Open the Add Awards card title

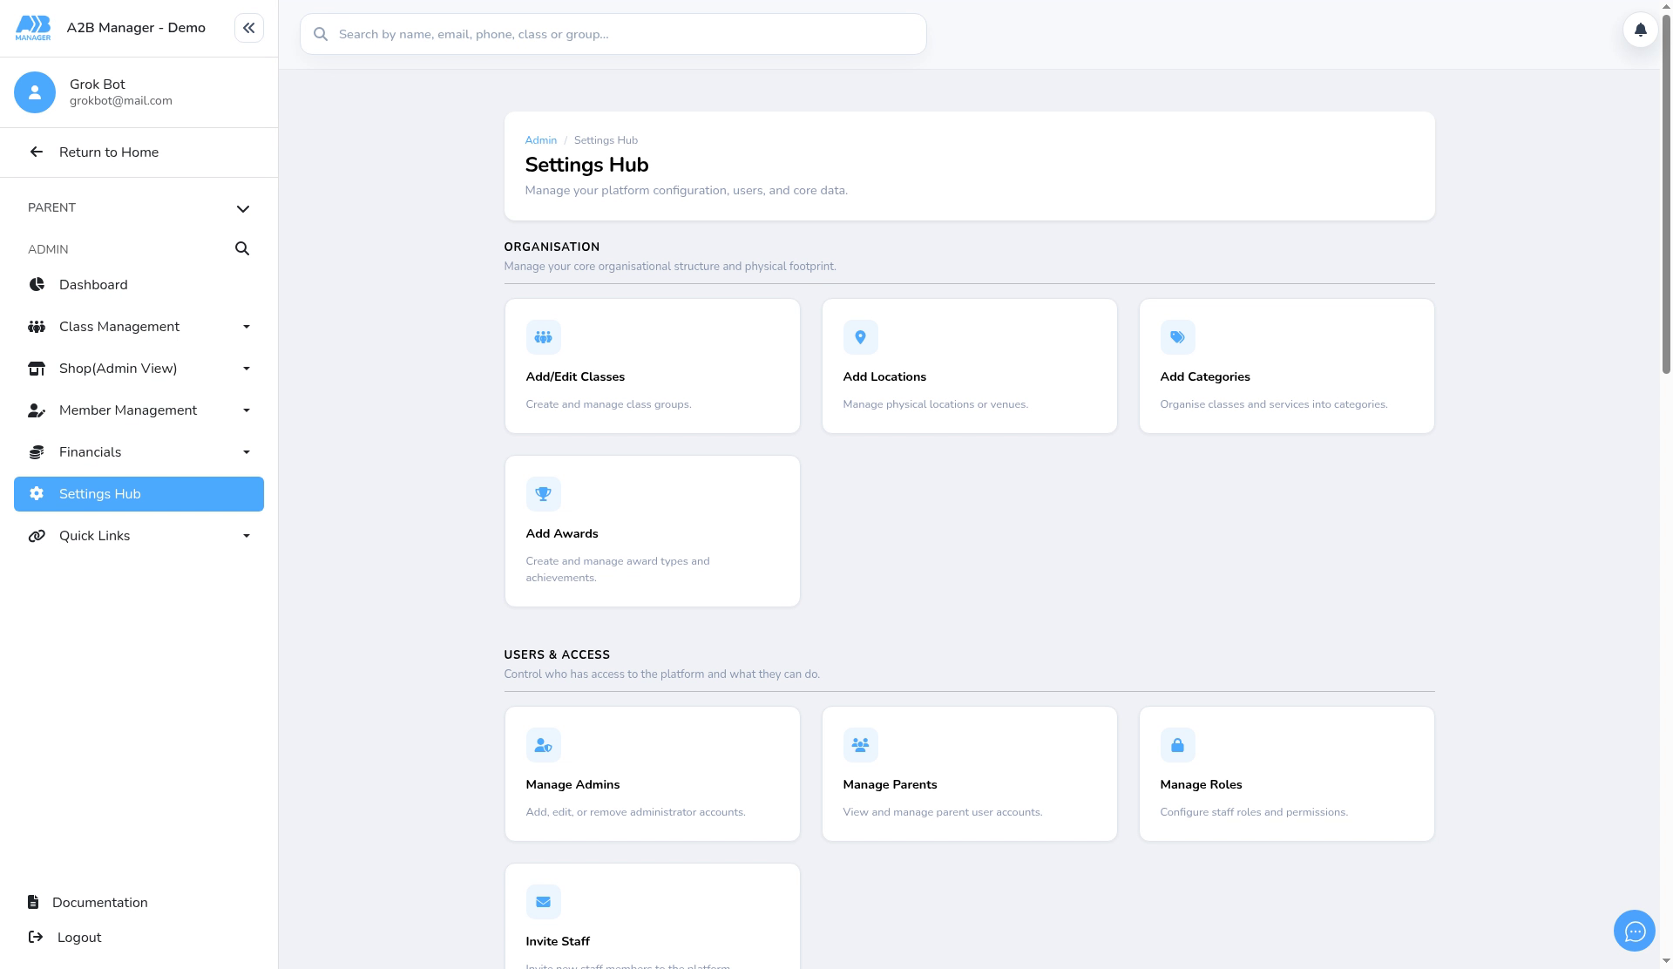click(562, 533)
